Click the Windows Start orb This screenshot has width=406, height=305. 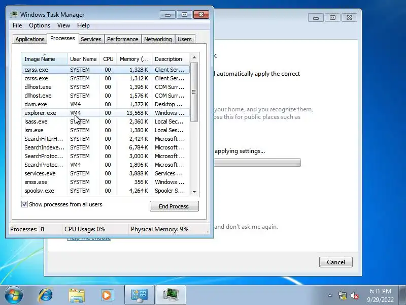pos(14,295)
